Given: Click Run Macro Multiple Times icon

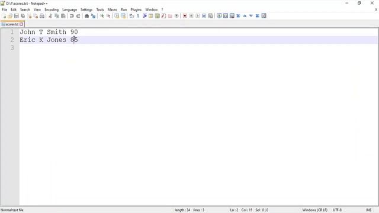Looking at the screenshot, I should (x=204, y=16).
